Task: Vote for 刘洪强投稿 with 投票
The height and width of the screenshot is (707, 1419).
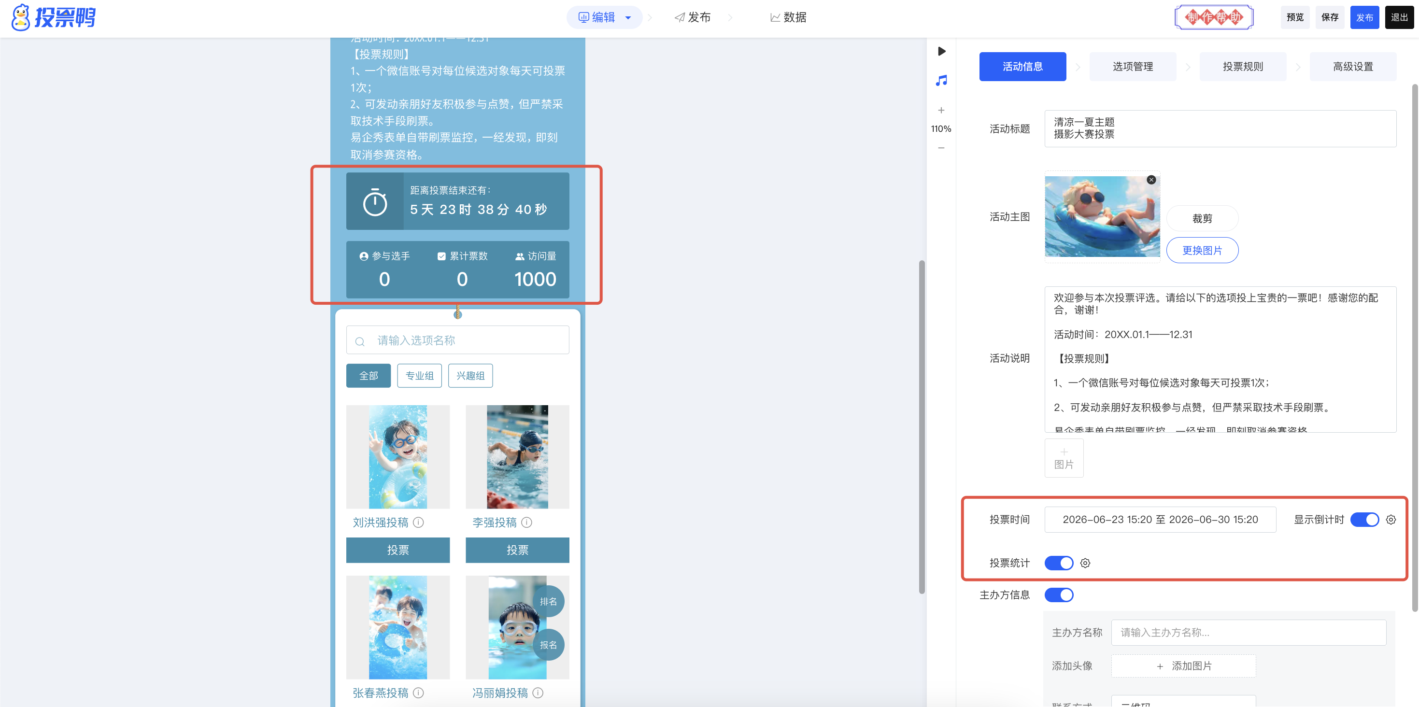Action: tap(397, 550)
